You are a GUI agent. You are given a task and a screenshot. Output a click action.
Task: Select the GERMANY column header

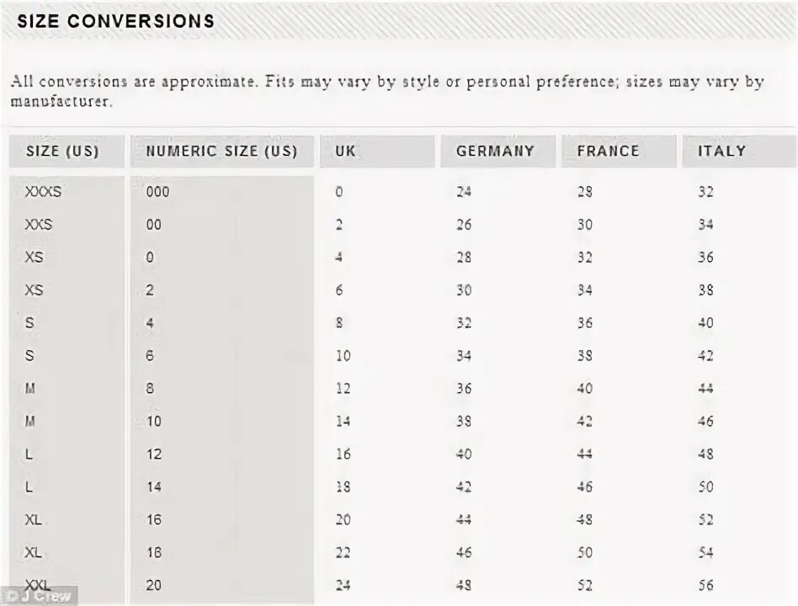tap(497, 151)
